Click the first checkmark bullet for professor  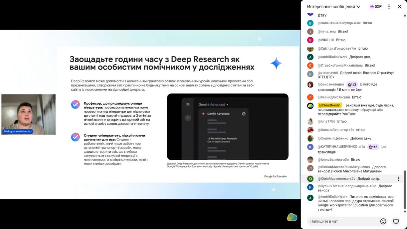(x=75, y=104)
